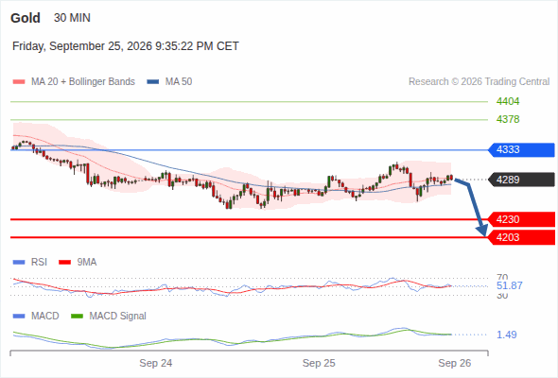Click the MACD Signal green legend swatch
Viewport: 558px width, 378px height.
(x=77, y=316)
